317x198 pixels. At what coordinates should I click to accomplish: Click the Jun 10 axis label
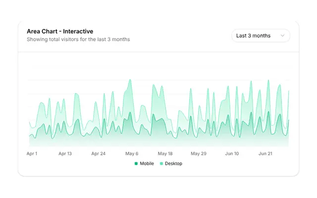point(232,153)
